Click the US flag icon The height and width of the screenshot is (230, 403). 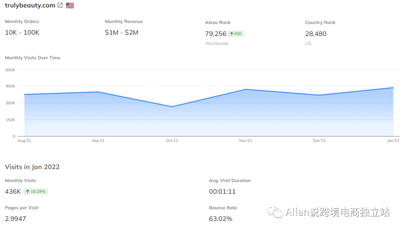pos(70,5)
